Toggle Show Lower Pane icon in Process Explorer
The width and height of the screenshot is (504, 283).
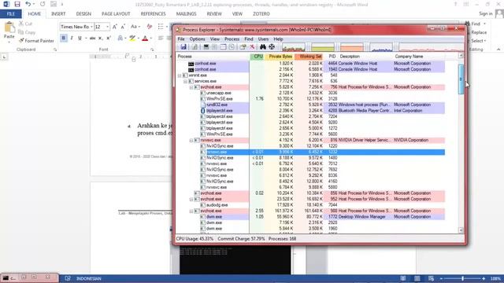223,47
